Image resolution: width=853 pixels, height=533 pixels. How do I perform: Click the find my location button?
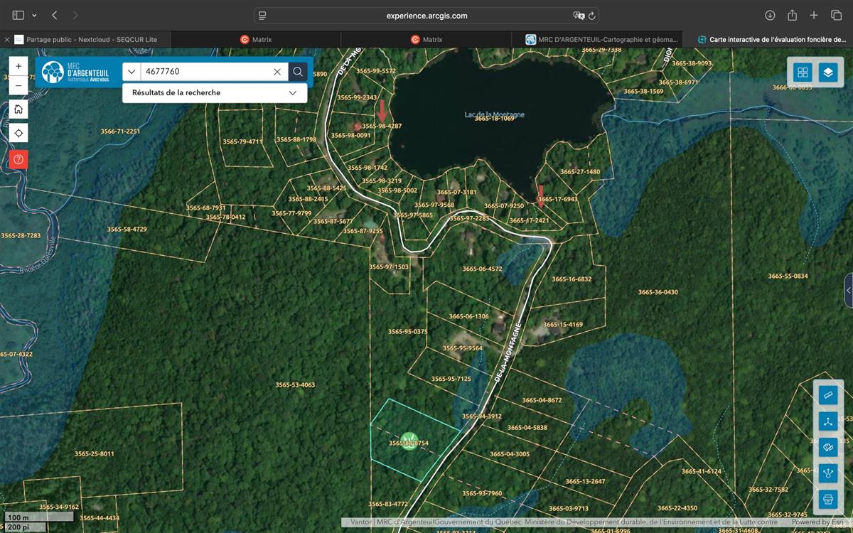pyautogui.click(x=18, y=134)
